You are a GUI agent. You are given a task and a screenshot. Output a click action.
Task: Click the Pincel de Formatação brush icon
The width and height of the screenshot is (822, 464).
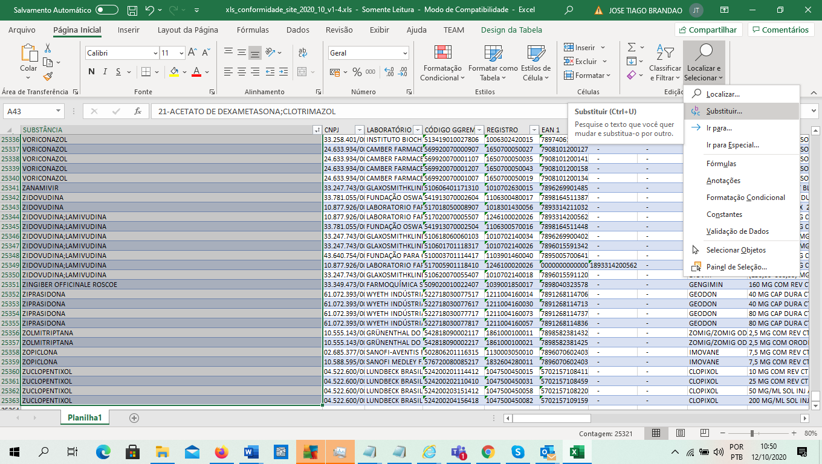(48, 76)
